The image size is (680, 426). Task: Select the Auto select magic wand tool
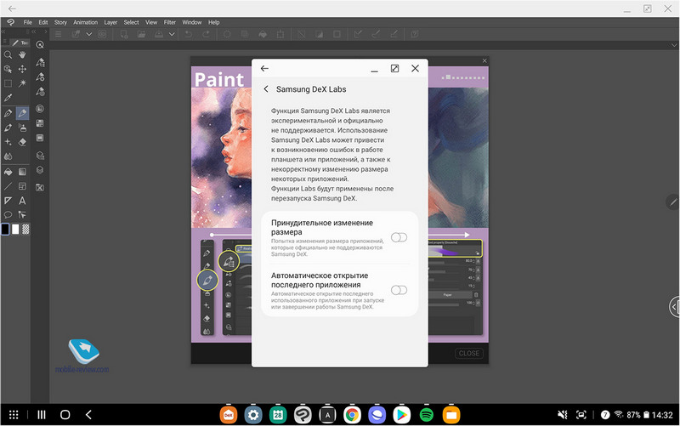point(22,83)
